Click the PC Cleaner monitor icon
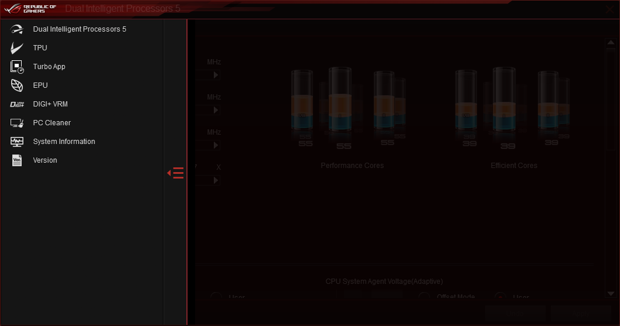 pyautogui.click(x=17, y=123)
